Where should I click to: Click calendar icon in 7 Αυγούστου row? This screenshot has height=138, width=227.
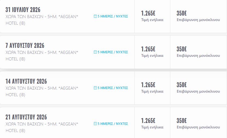95,52
